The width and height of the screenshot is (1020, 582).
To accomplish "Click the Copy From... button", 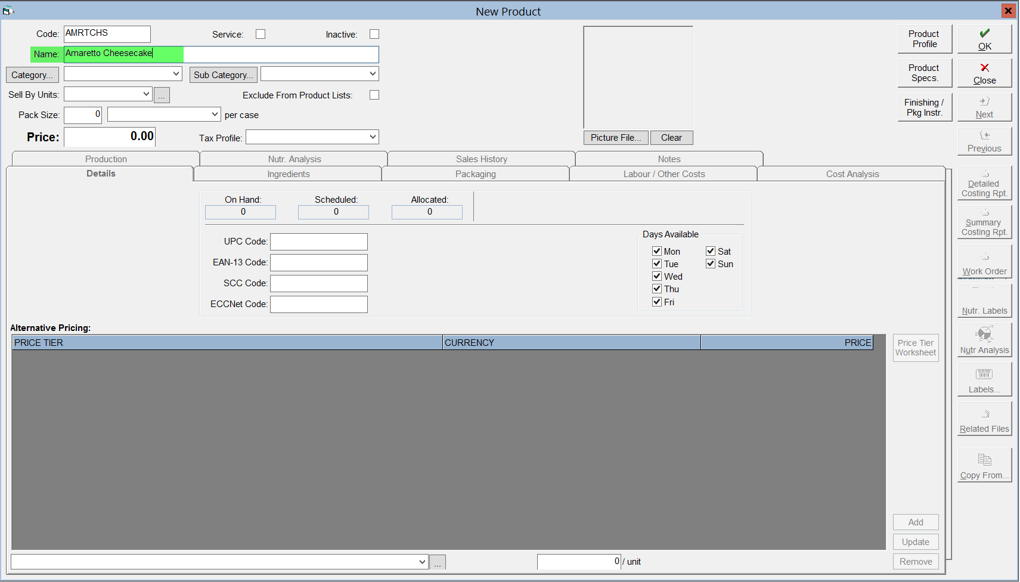I will [x=984, y=466].
